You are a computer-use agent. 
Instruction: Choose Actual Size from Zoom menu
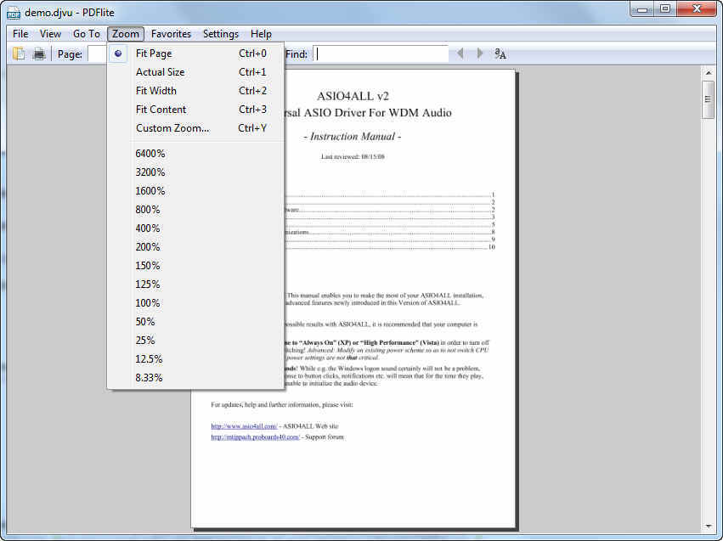[x=196, y=72]
